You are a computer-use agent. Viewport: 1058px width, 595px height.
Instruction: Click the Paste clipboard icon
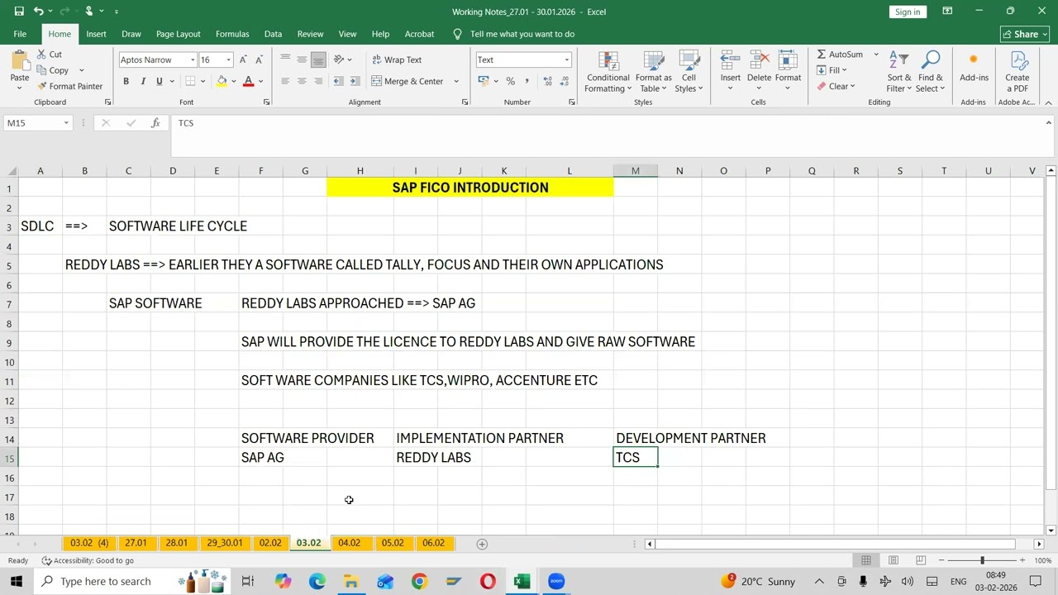point(19,61)
